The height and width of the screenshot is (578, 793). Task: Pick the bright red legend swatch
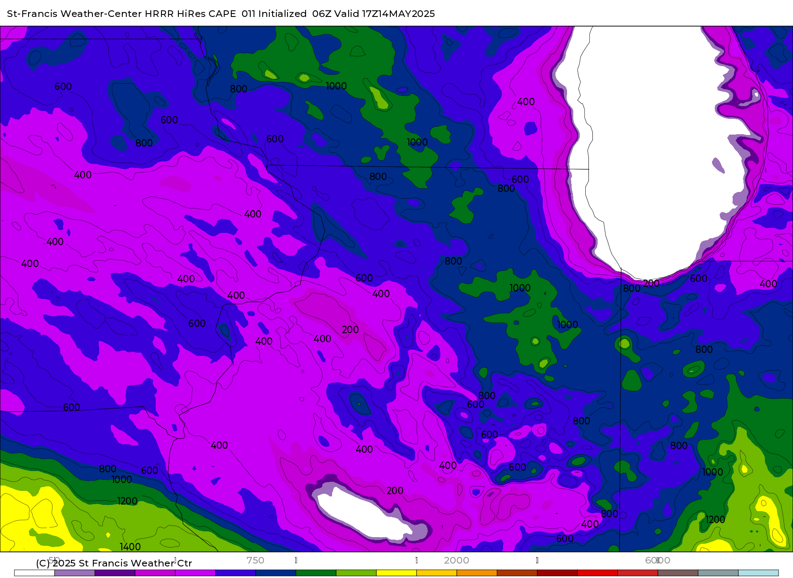pyautogui.click(x=598, y=573)
